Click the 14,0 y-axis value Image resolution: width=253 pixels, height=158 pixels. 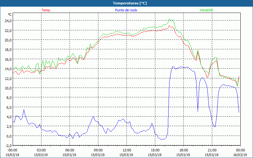[8, 69]
